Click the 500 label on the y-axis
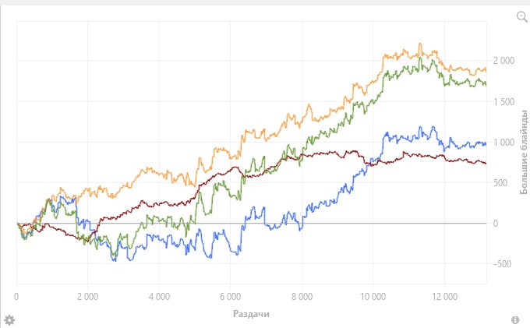 click(x=500, y=183)
